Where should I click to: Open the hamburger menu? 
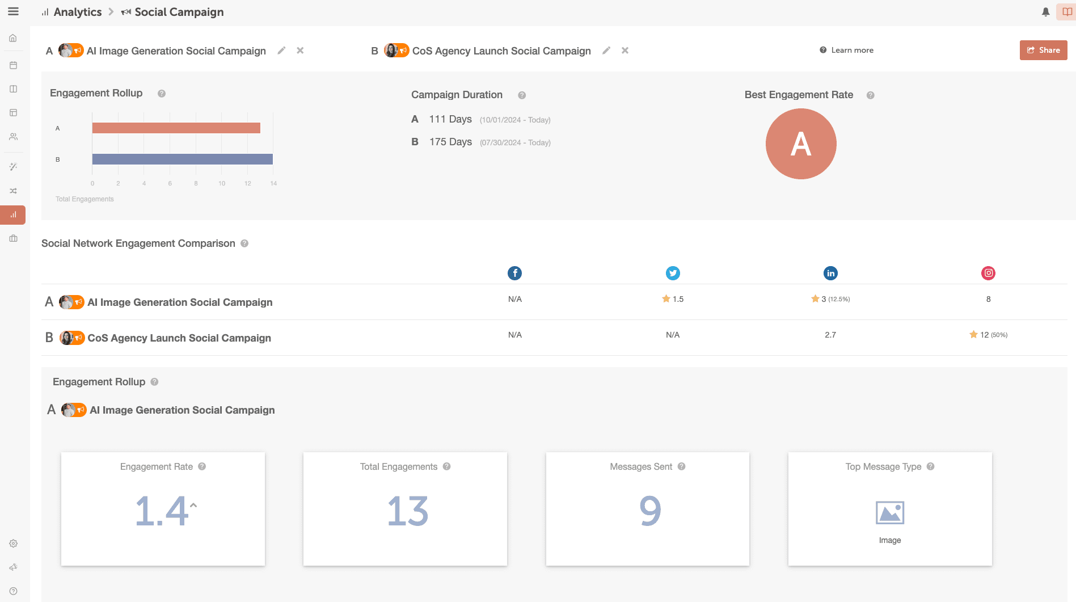point(13,11)
